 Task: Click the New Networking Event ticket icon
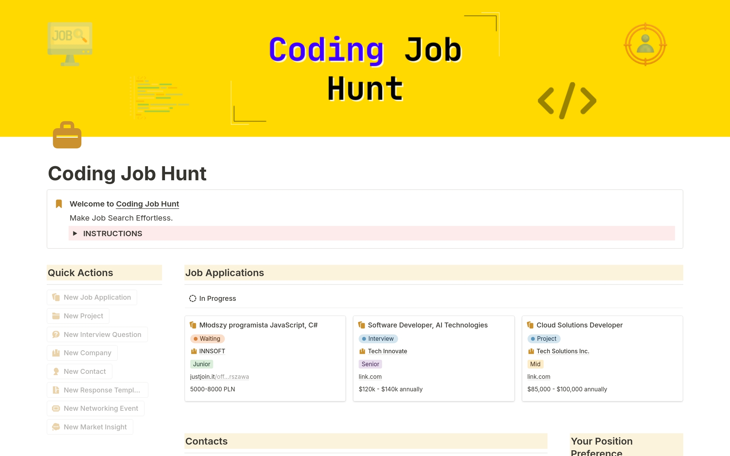56,408
